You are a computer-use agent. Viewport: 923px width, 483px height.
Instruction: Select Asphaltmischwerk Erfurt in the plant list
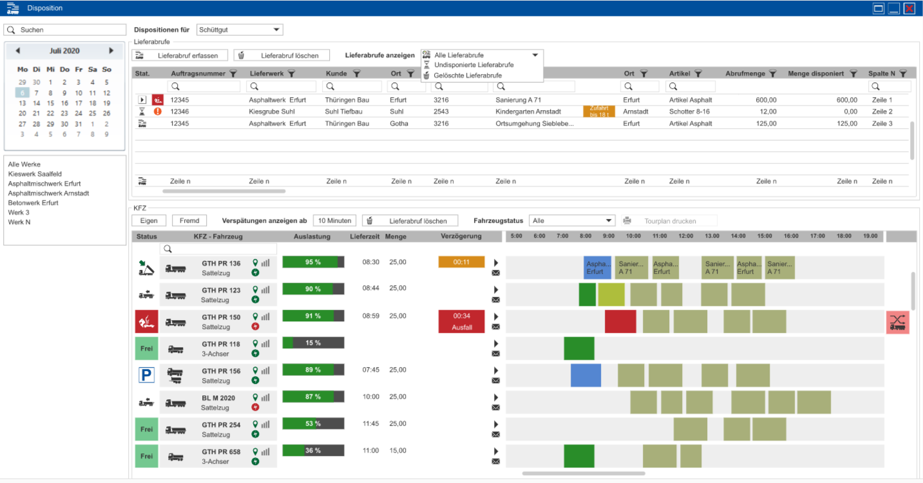(44, 184)
